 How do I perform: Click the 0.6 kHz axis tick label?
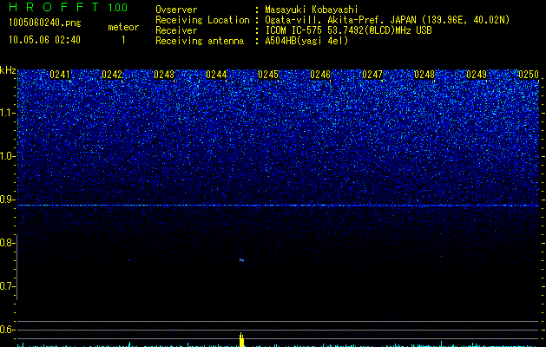[x=7, y=330]
